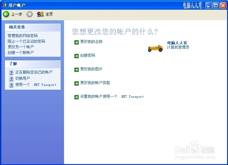Choose 创建一个新帐户 link

point(21,53)
